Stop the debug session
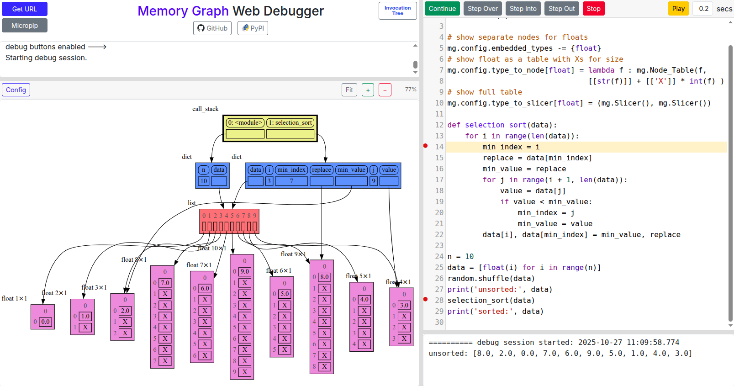 tap(593, 9)
